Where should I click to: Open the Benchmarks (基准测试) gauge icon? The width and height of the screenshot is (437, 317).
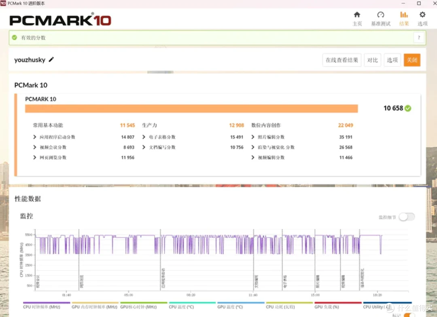(x=380, y=15)
